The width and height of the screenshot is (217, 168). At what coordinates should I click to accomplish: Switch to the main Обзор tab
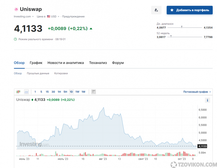[x=19, y=63]
